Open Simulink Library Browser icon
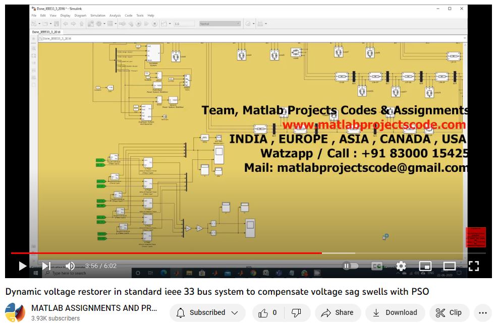 (x=90, y=24)
